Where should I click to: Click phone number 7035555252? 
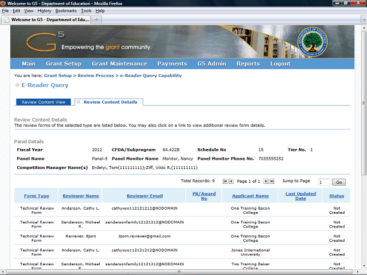(x=271, y=159)
